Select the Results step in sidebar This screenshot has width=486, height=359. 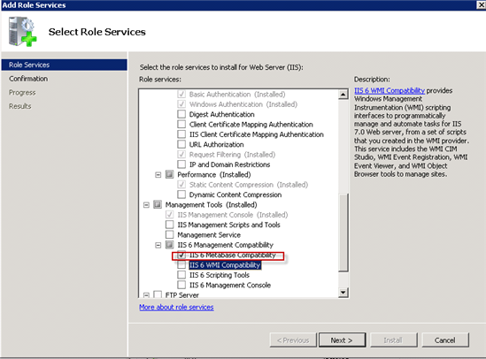(19, 106)
